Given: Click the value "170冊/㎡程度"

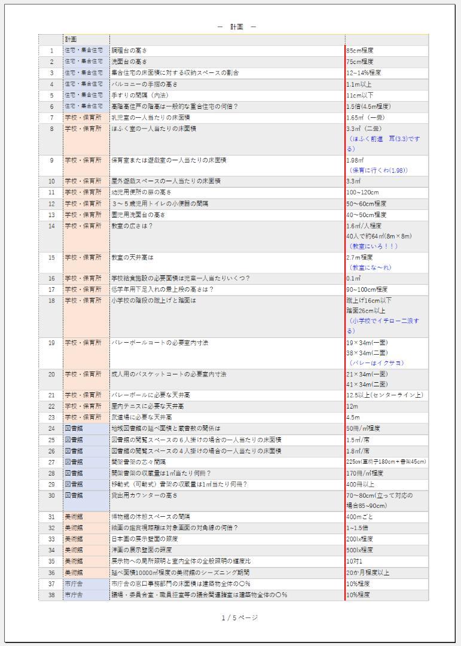Looking at the screenshot, I should point(365,473).
